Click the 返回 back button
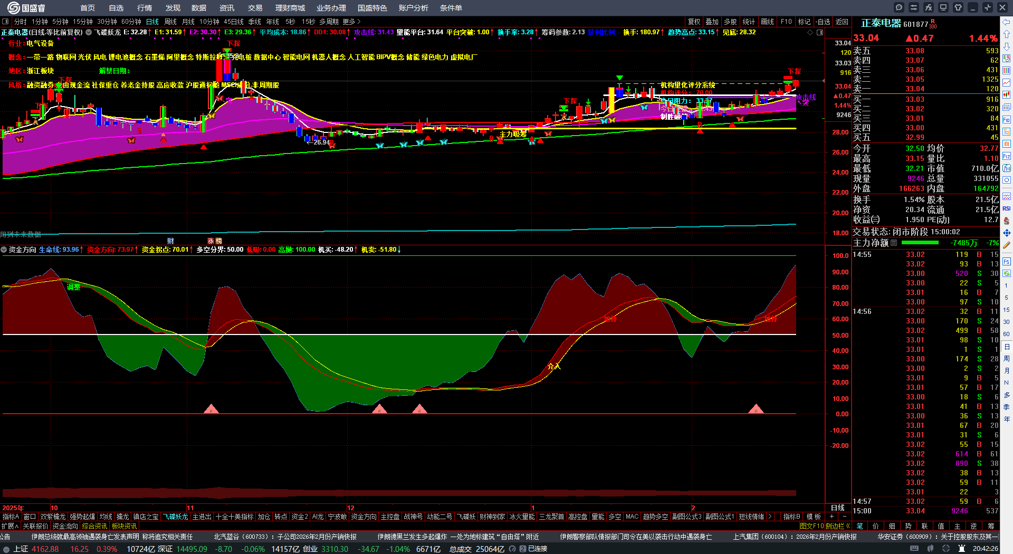Screen dimensions: 1013x554 842,22
